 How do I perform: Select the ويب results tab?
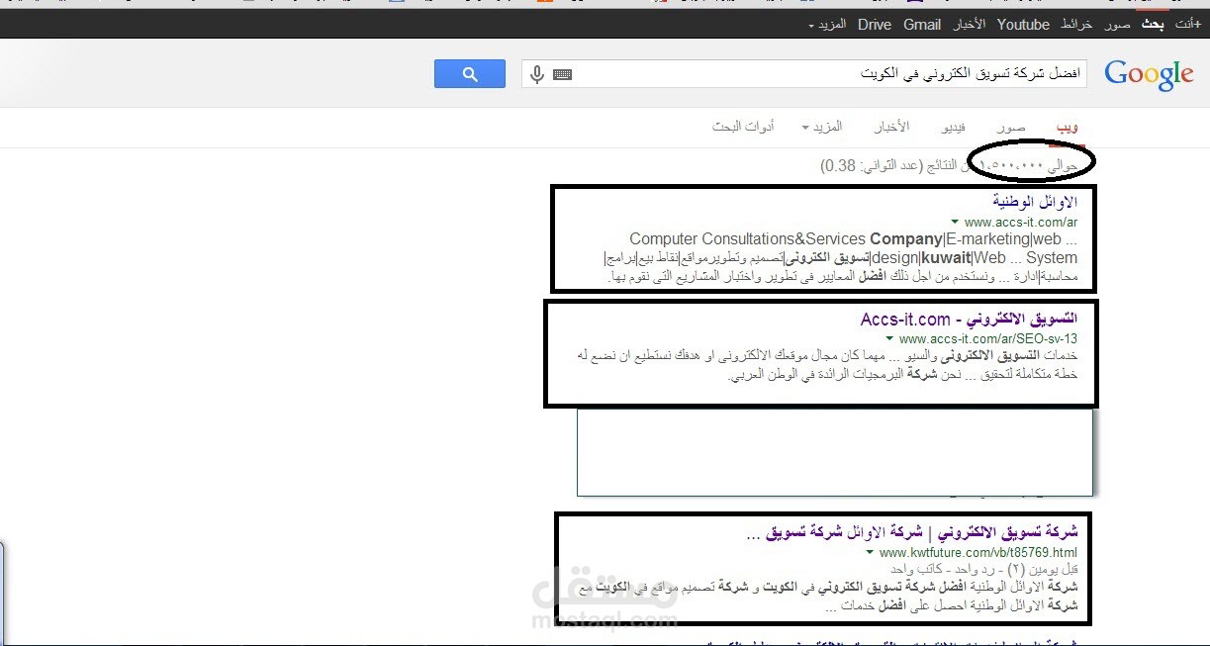[1068, 127]
